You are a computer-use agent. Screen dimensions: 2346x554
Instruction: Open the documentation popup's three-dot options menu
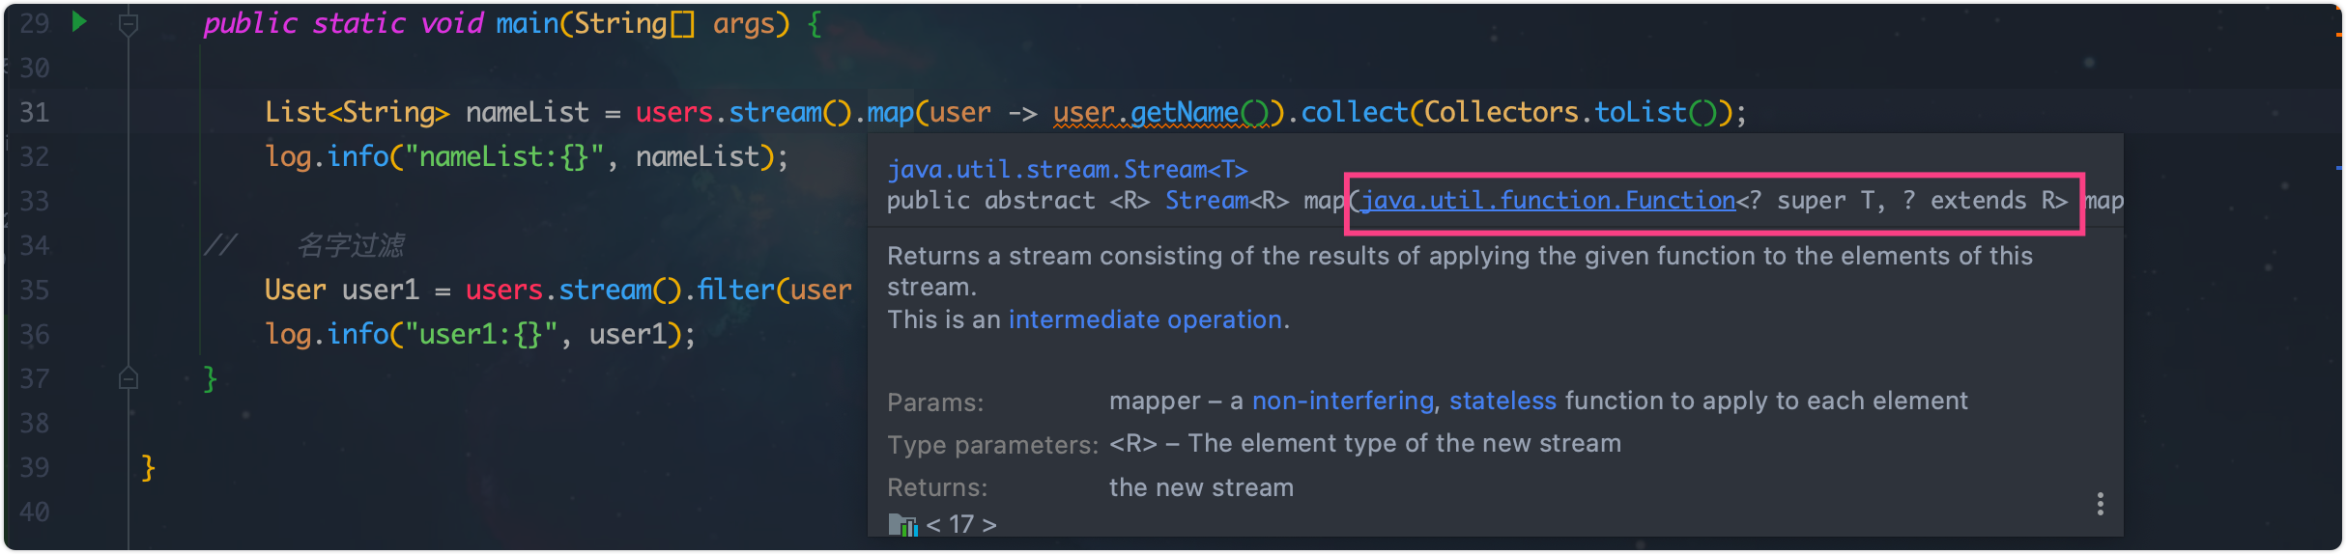(x=2100, y=504)
